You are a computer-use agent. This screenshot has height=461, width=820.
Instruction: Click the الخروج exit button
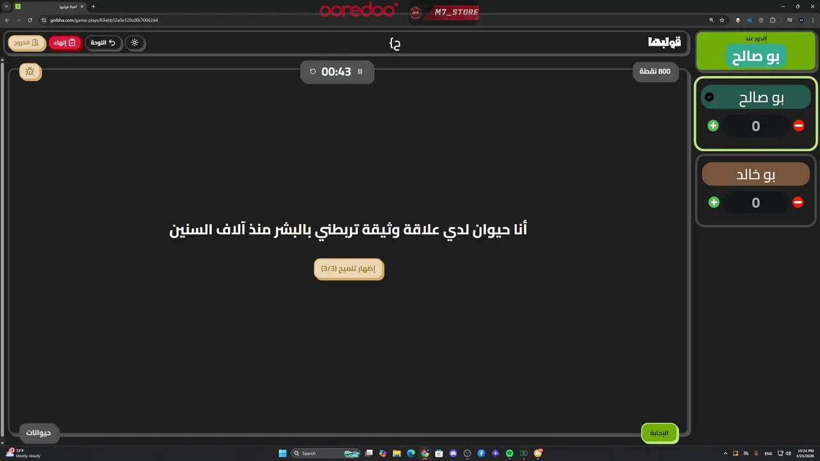click(27, 43)
